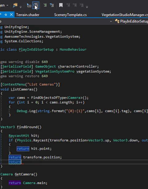Click the 'ListCameras()' method name
The image size is (148, 189).
point(24,89)
